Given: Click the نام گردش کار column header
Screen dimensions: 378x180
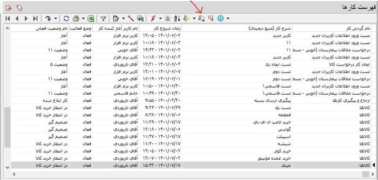Looking at the screenshot, I should (x=332, y=28).
